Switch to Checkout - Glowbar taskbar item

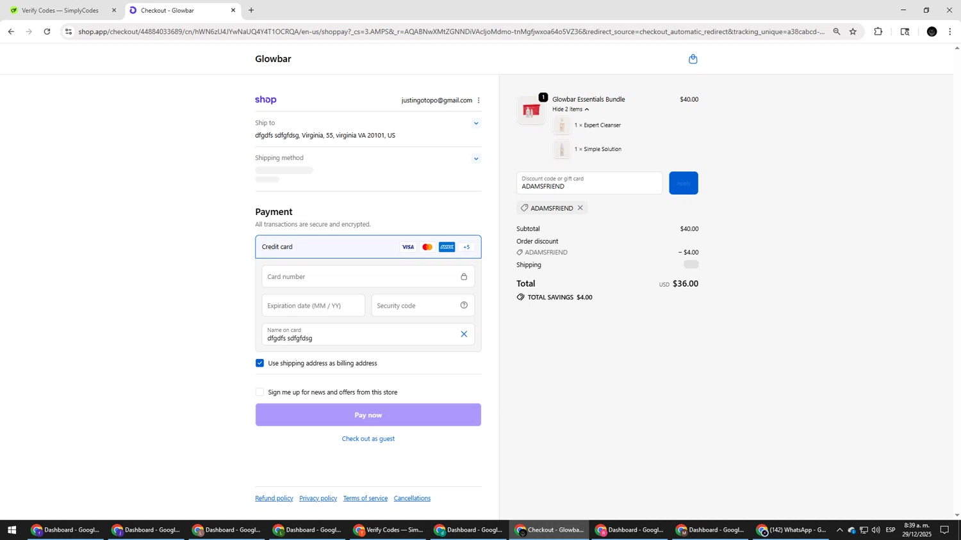click(x=550, y=530)
